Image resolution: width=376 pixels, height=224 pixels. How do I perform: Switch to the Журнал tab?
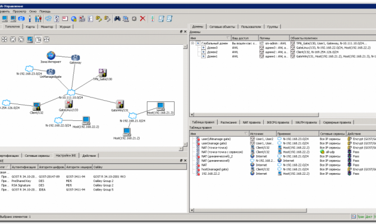coord(65,27)
